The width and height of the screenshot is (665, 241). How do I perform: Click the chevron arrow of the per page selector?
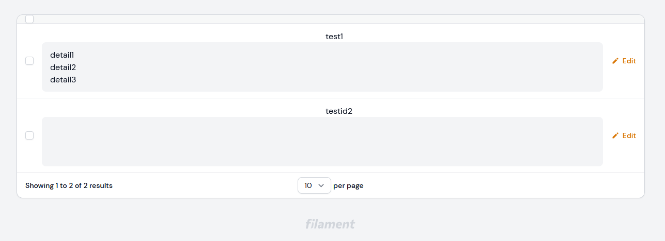pyautogui.click(x=321, y=185)
